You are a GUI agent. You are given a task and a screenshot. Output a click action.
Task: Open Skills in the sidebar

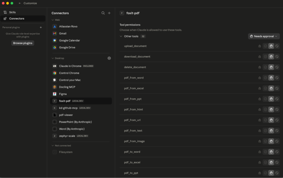(23, 12)
